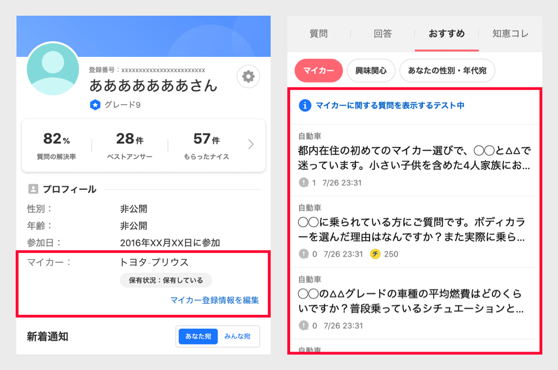The image size is (558, 370).
Task: Click the blue info icon in test notice
Action: (305, 105)
